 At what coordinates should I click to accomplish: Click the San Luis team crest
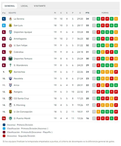(x=10, y=25)
